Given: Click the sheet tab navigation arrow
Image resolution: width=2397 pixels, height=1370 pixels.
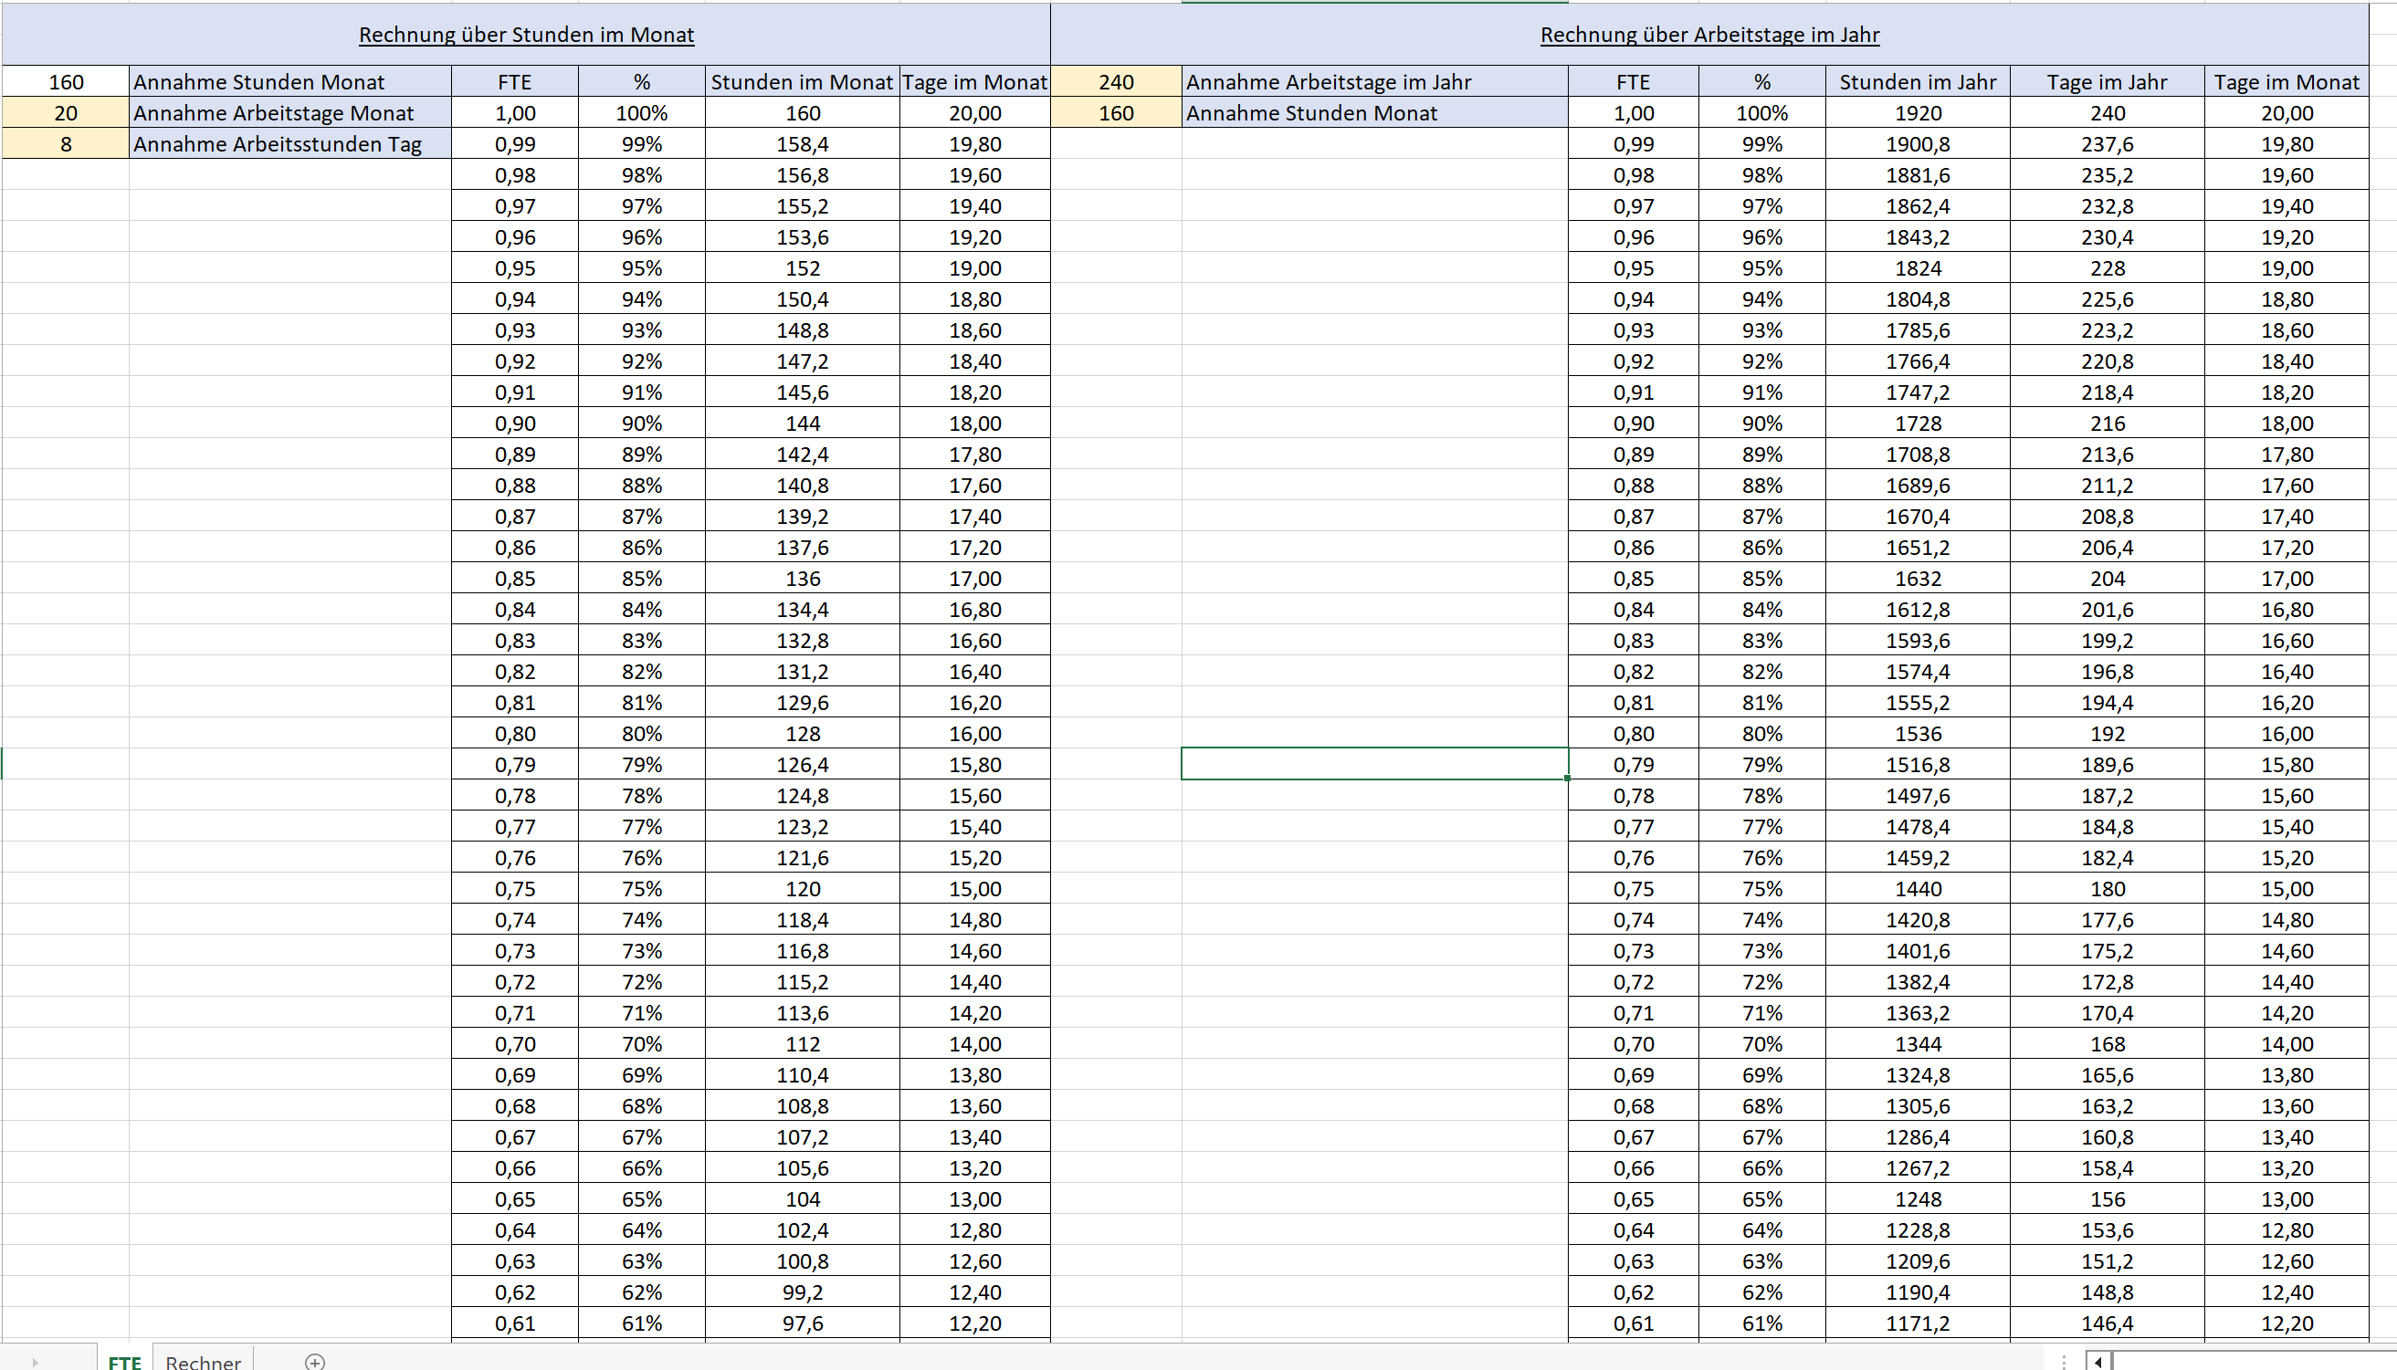Looking at the screenshot, I should point(35,1362).
